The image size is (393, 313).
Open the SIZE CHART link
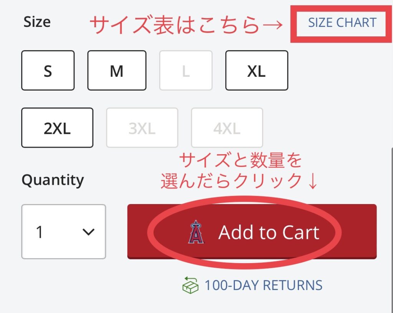pos(342,23)
